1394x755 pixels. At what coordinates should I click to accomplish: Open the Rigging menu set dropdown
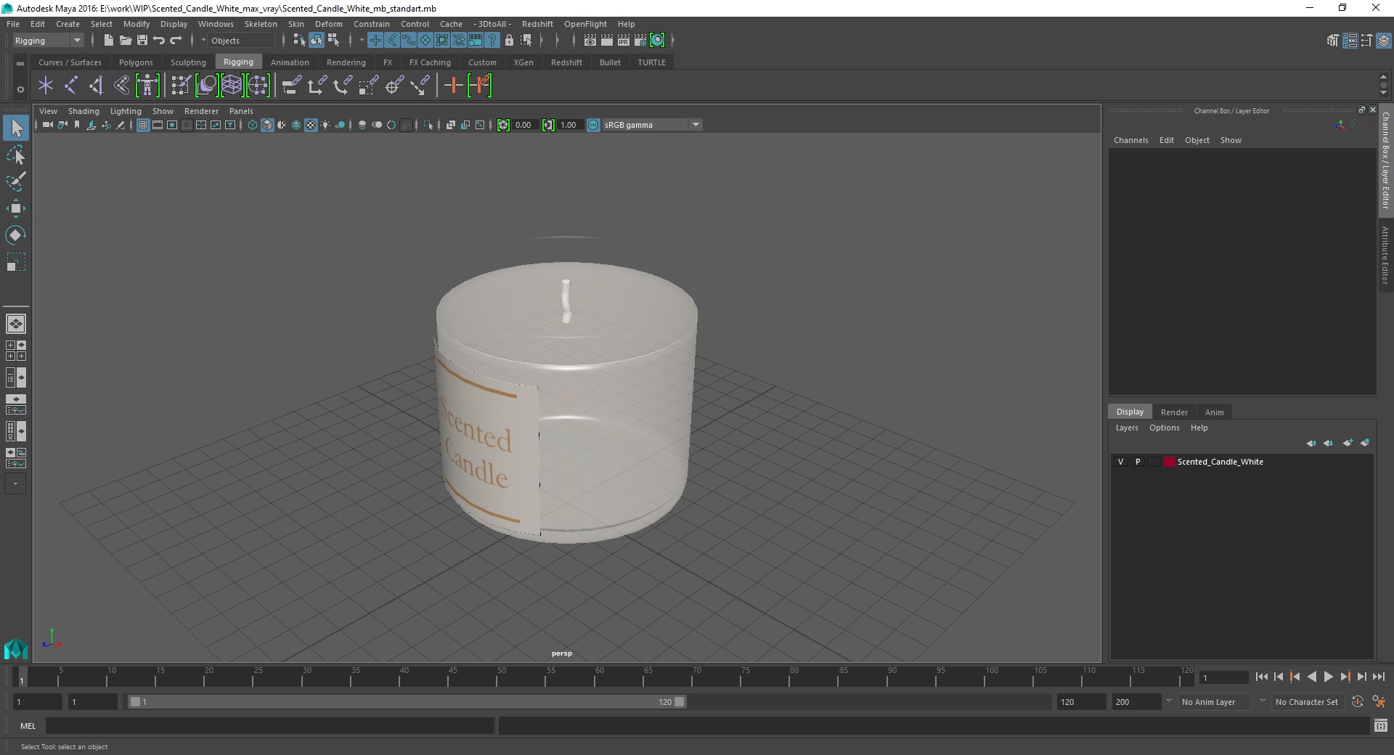(x=48, y=41)
